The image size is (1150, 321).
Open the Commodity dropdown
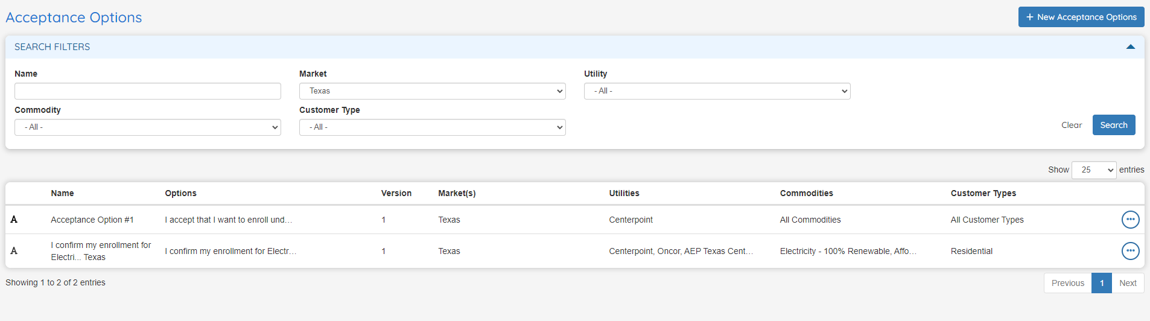pos(148,127)
